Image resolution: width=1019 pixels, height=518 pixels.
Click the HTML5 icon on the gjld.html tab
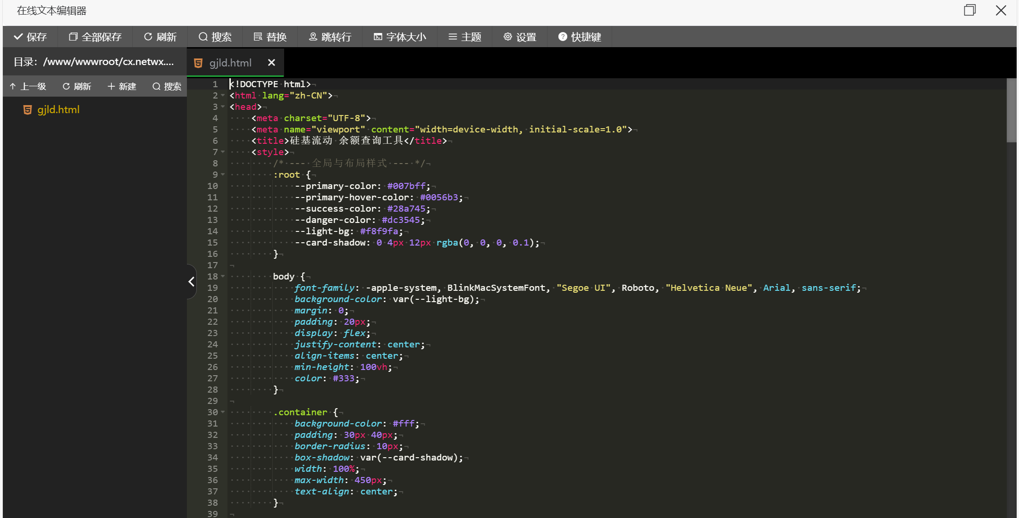tap(198, 62)
